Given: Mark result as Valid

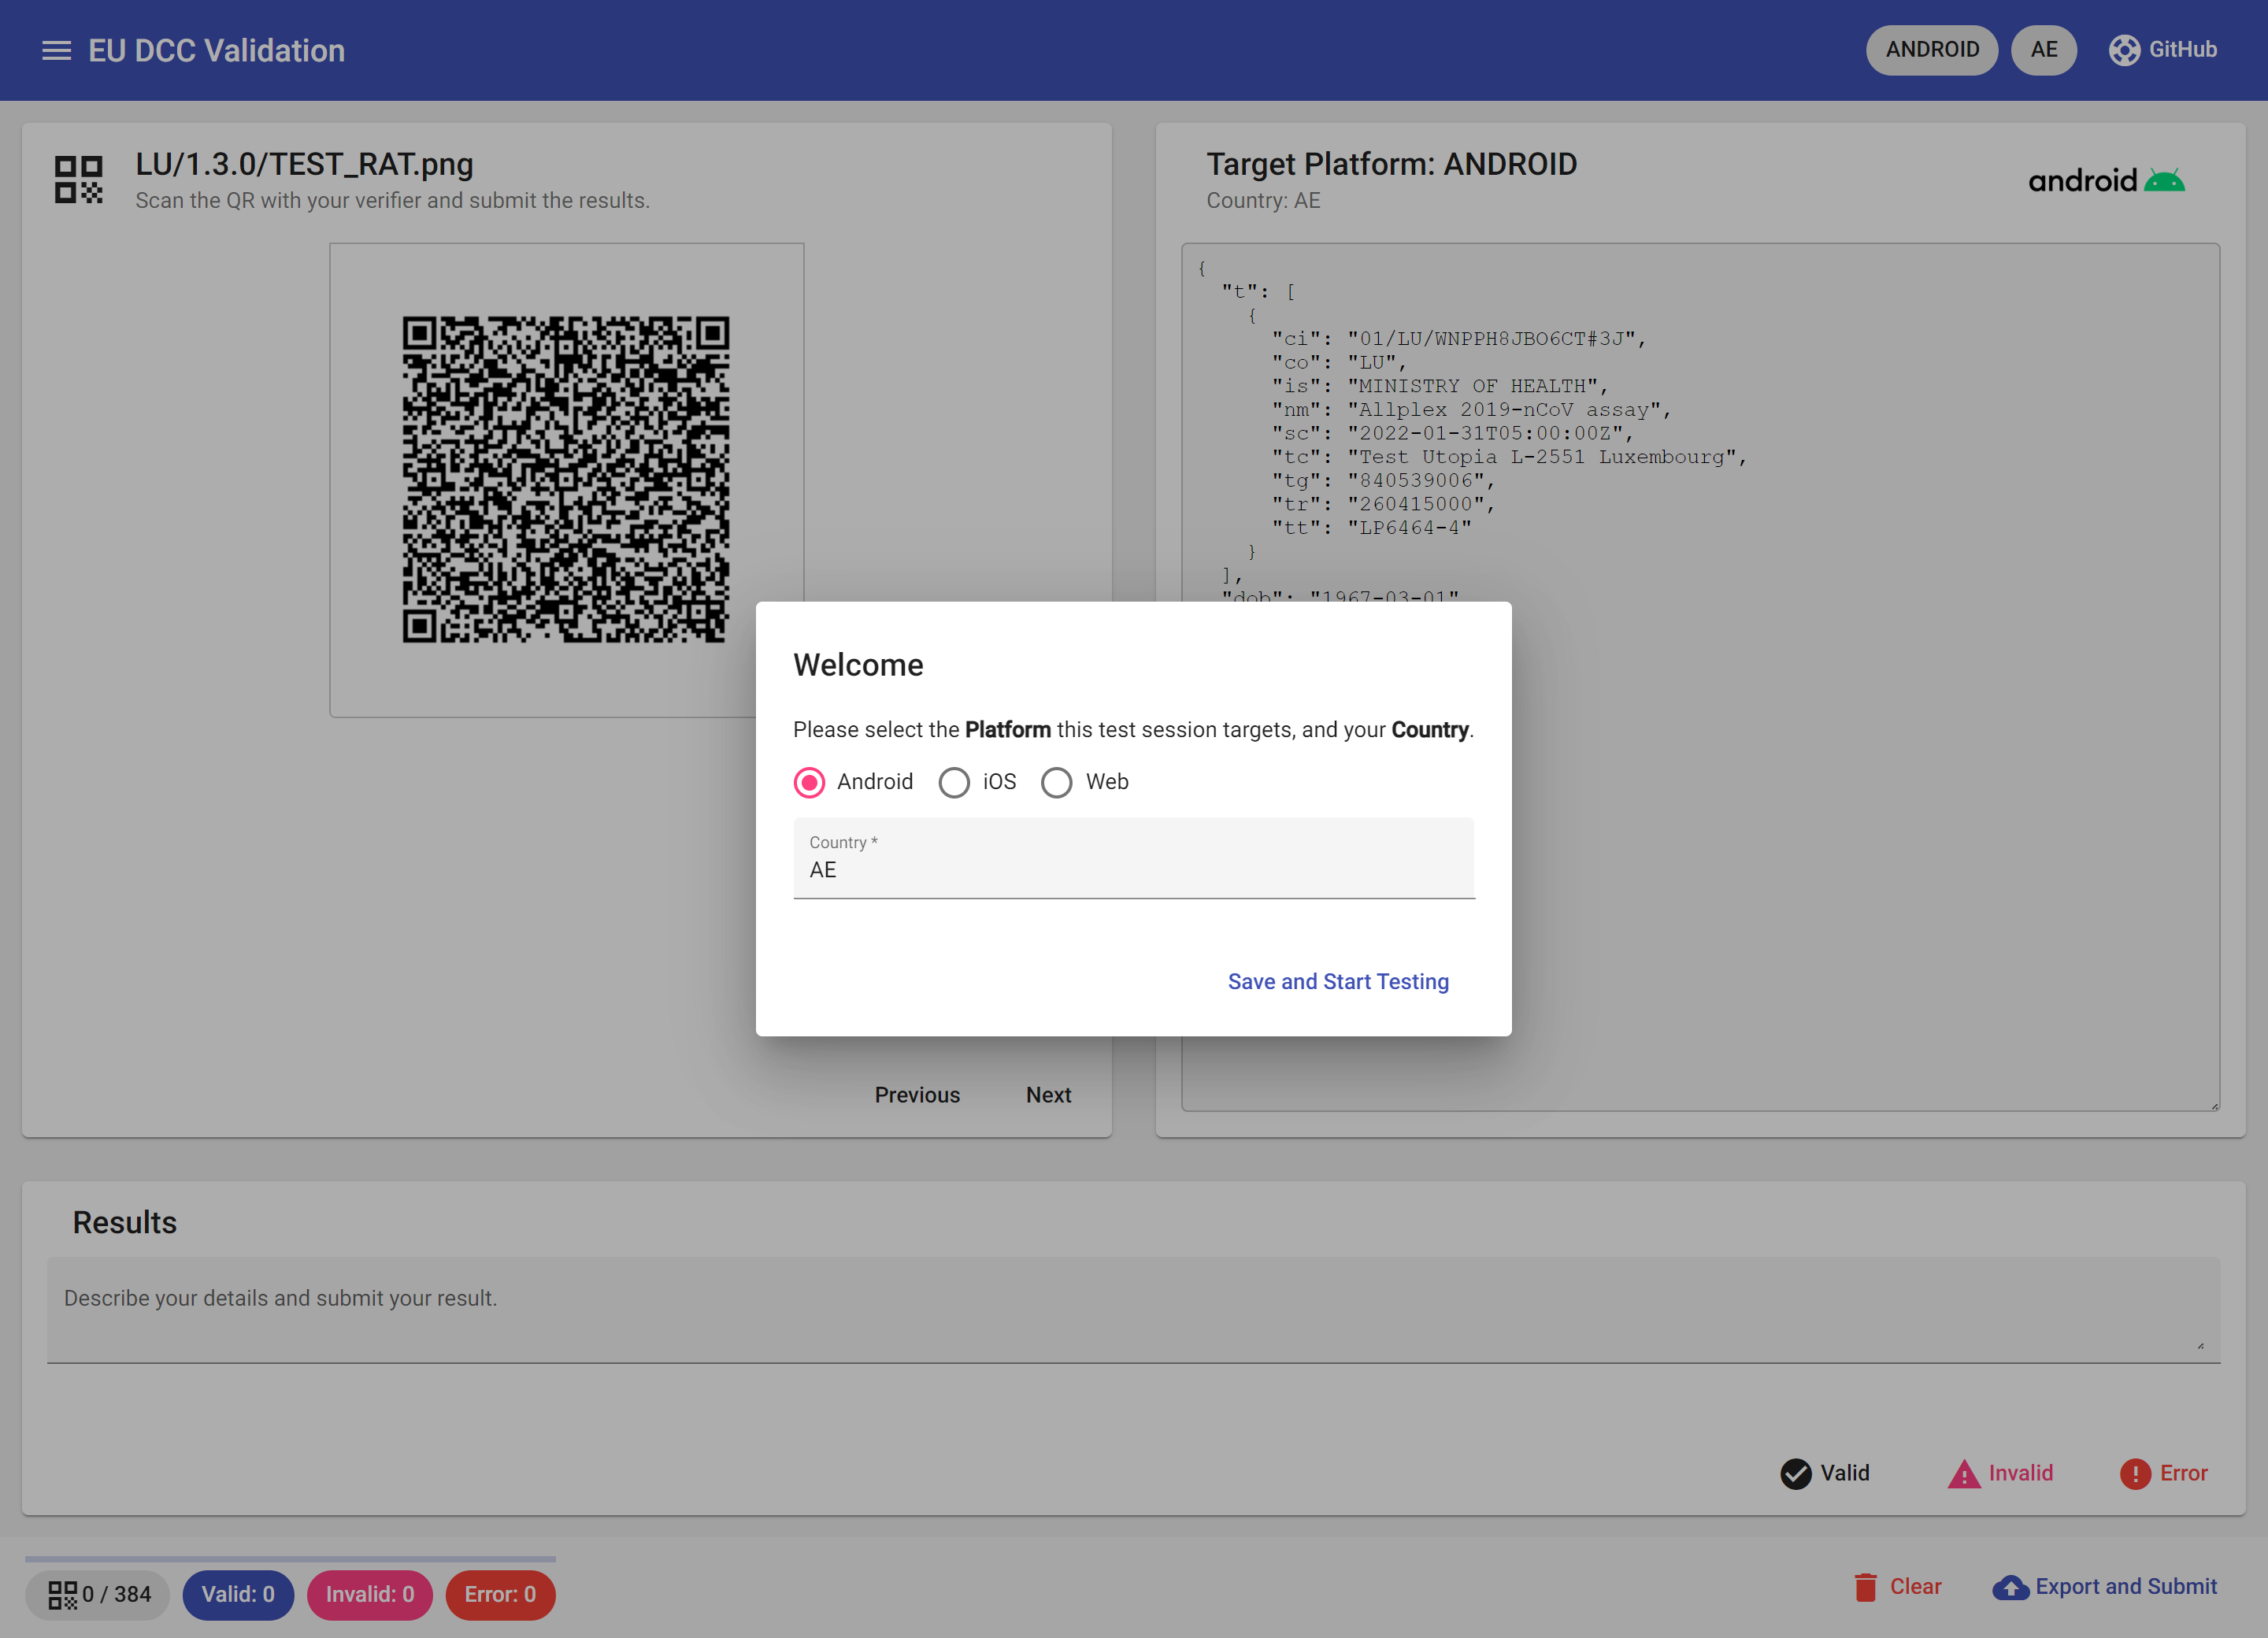Looking at the screenshot, I should pos(1825,1473).
